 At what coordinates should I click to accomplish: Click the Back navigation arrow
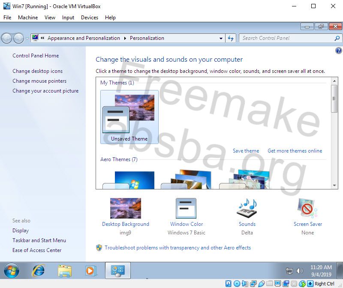(7, 38)
